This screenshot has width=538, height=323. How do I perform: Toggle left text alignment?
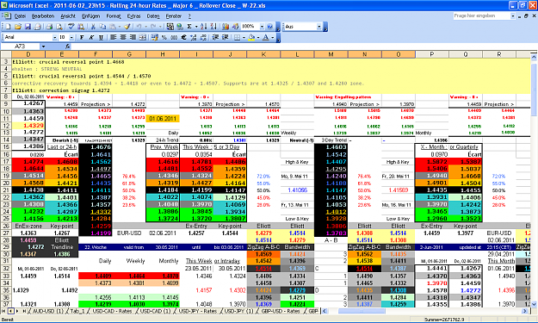click(x=113, y=37)
